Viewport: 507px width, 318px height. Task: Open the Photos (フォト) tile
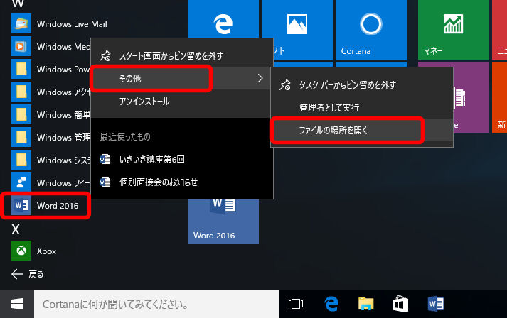[297, 30]
